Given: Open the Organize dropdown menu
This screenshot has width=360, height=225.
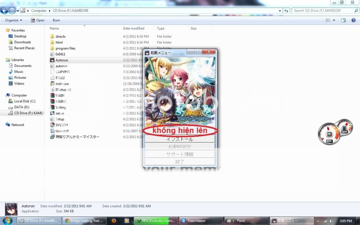Looking at the screenshot, I should (13, 20).
